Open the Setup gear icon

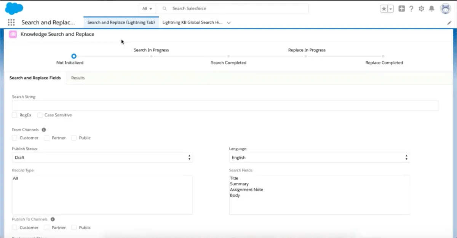point(421,9)
